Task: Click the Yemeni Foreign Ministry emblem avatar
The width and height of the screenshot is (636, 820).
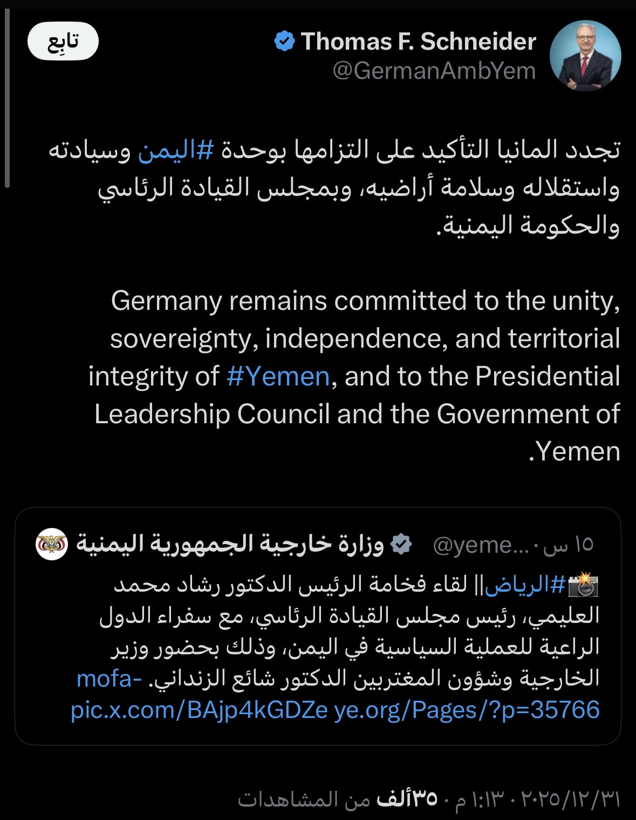Action: click(x=52, y=544)
